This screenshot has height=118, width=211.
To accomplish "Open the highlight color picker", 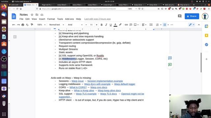I will pos(120,25).
